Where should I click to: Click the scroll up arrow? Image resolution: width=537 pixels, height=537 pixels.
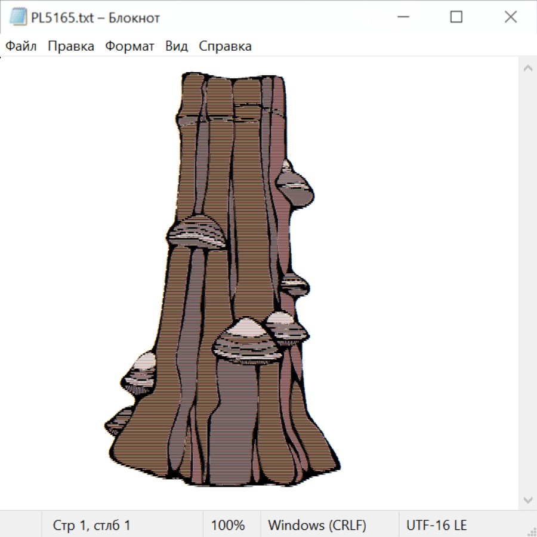[527, 69]
